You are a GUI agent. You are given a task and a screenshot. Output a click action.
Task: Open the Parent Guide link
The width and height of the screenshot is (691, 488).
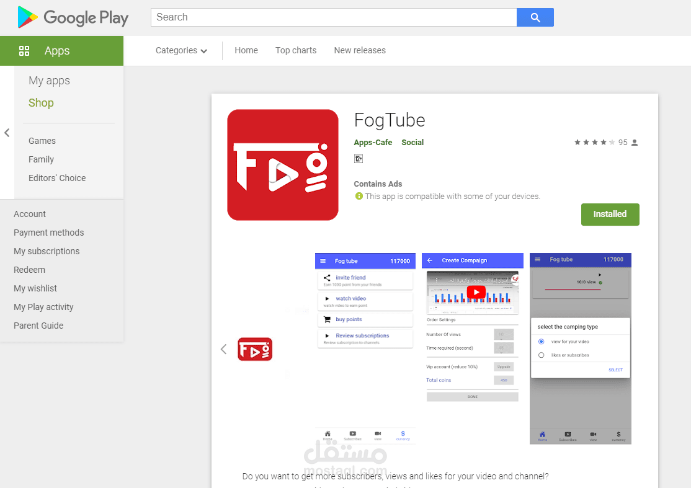point(38,326)
